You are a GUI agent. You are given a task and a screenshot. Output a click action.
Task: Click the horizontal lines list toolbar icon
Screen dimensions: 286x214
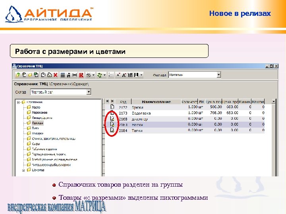coord(63,75)
